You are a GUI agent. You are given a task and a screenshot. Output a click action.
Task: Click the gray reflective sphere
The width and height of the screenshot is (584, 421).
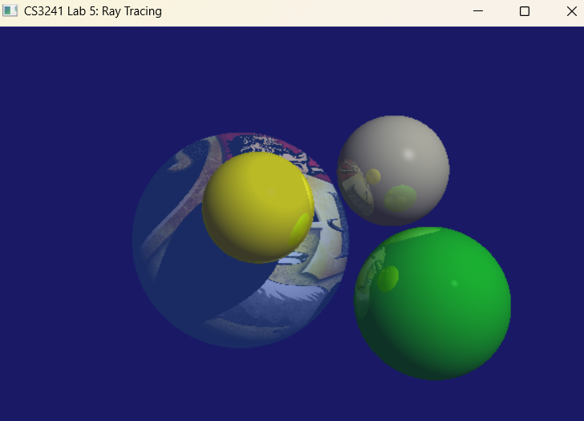point(393,171)
